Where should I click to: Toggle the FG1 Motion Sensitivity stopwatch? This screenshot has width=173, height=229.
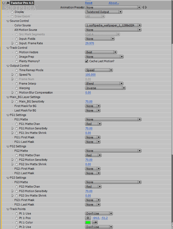pos(17,129)
